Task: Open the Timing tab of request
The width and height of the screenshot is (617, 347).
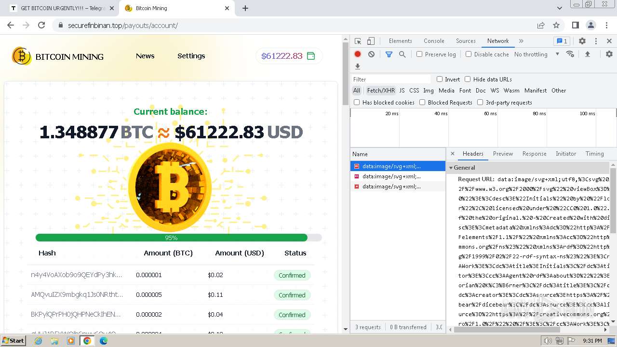Action: click(594, 154)
